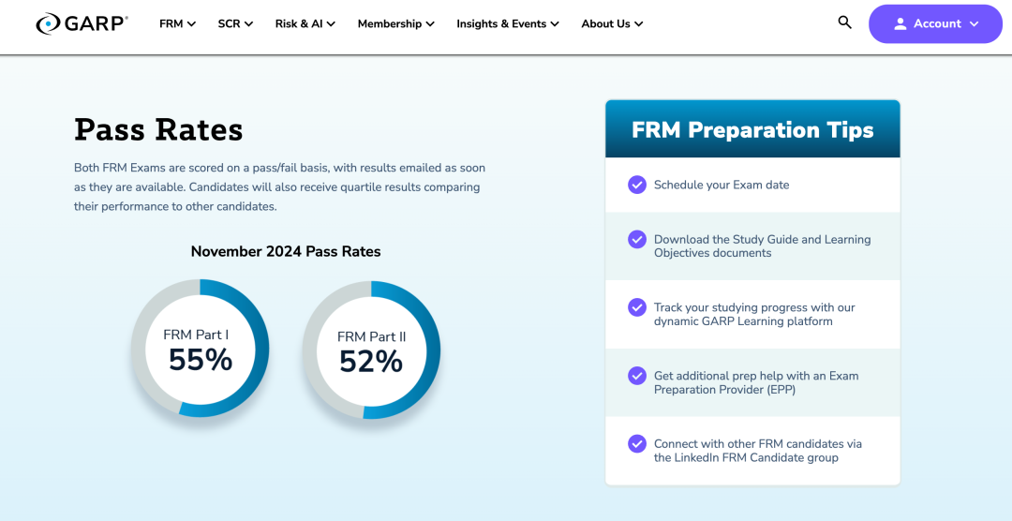The height and width of the screenshot is (521, 1012).
Task: Open the Account dropdown chevron
Action: point(975,23)
